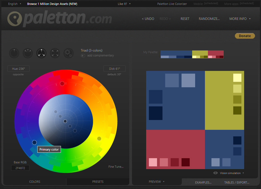
Task: Open Browse 1 Million Design Assets link
Action: 52,4
